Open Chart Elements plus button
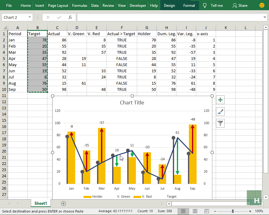Screen dimensions: 269x215 (220, 100)
